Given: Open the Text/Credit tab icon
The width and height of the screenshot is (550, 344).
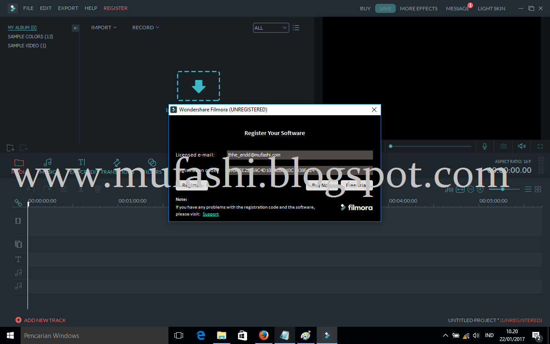Looking at the screenshot, I should 82,162.
